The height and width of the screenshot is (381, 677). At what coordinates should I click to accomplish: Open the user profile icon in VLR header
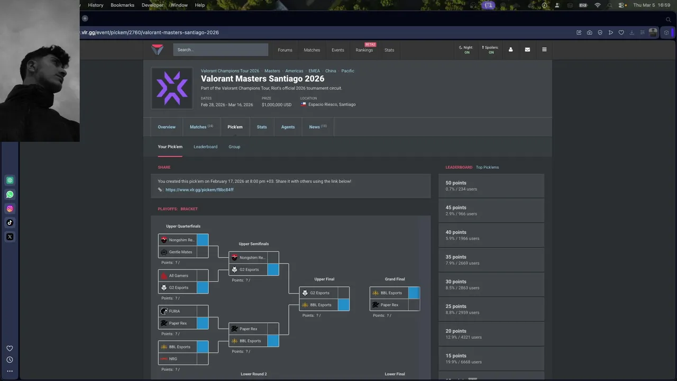click(x=510, y=50)
